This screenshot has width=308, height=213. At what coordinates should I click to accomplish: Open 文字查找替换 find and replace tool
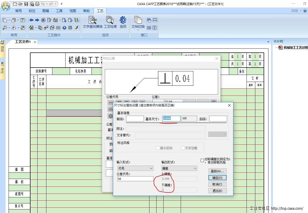point(93,22)
